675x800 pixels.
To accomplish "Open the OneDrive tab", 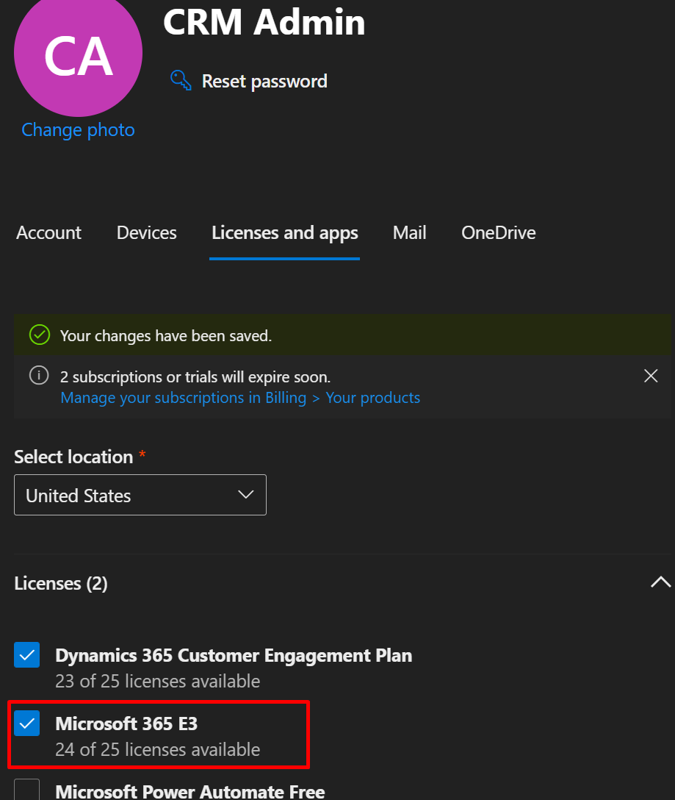I will point(499,232).
